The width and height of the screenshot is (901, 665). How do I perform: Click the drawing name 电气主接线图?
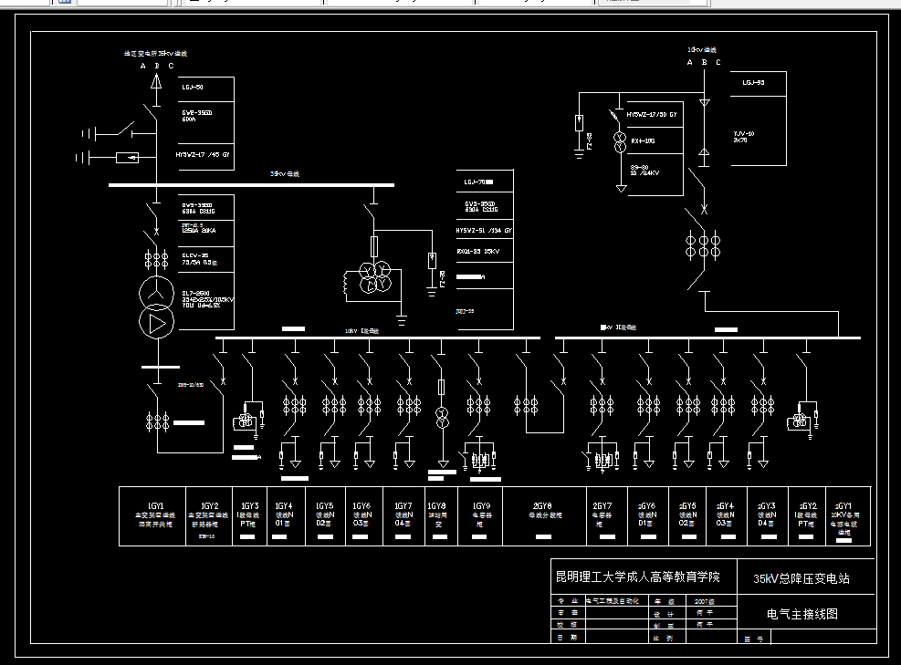[802, 614]
